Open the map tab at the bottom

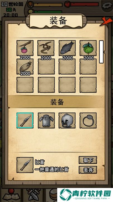tap(11, 194)
